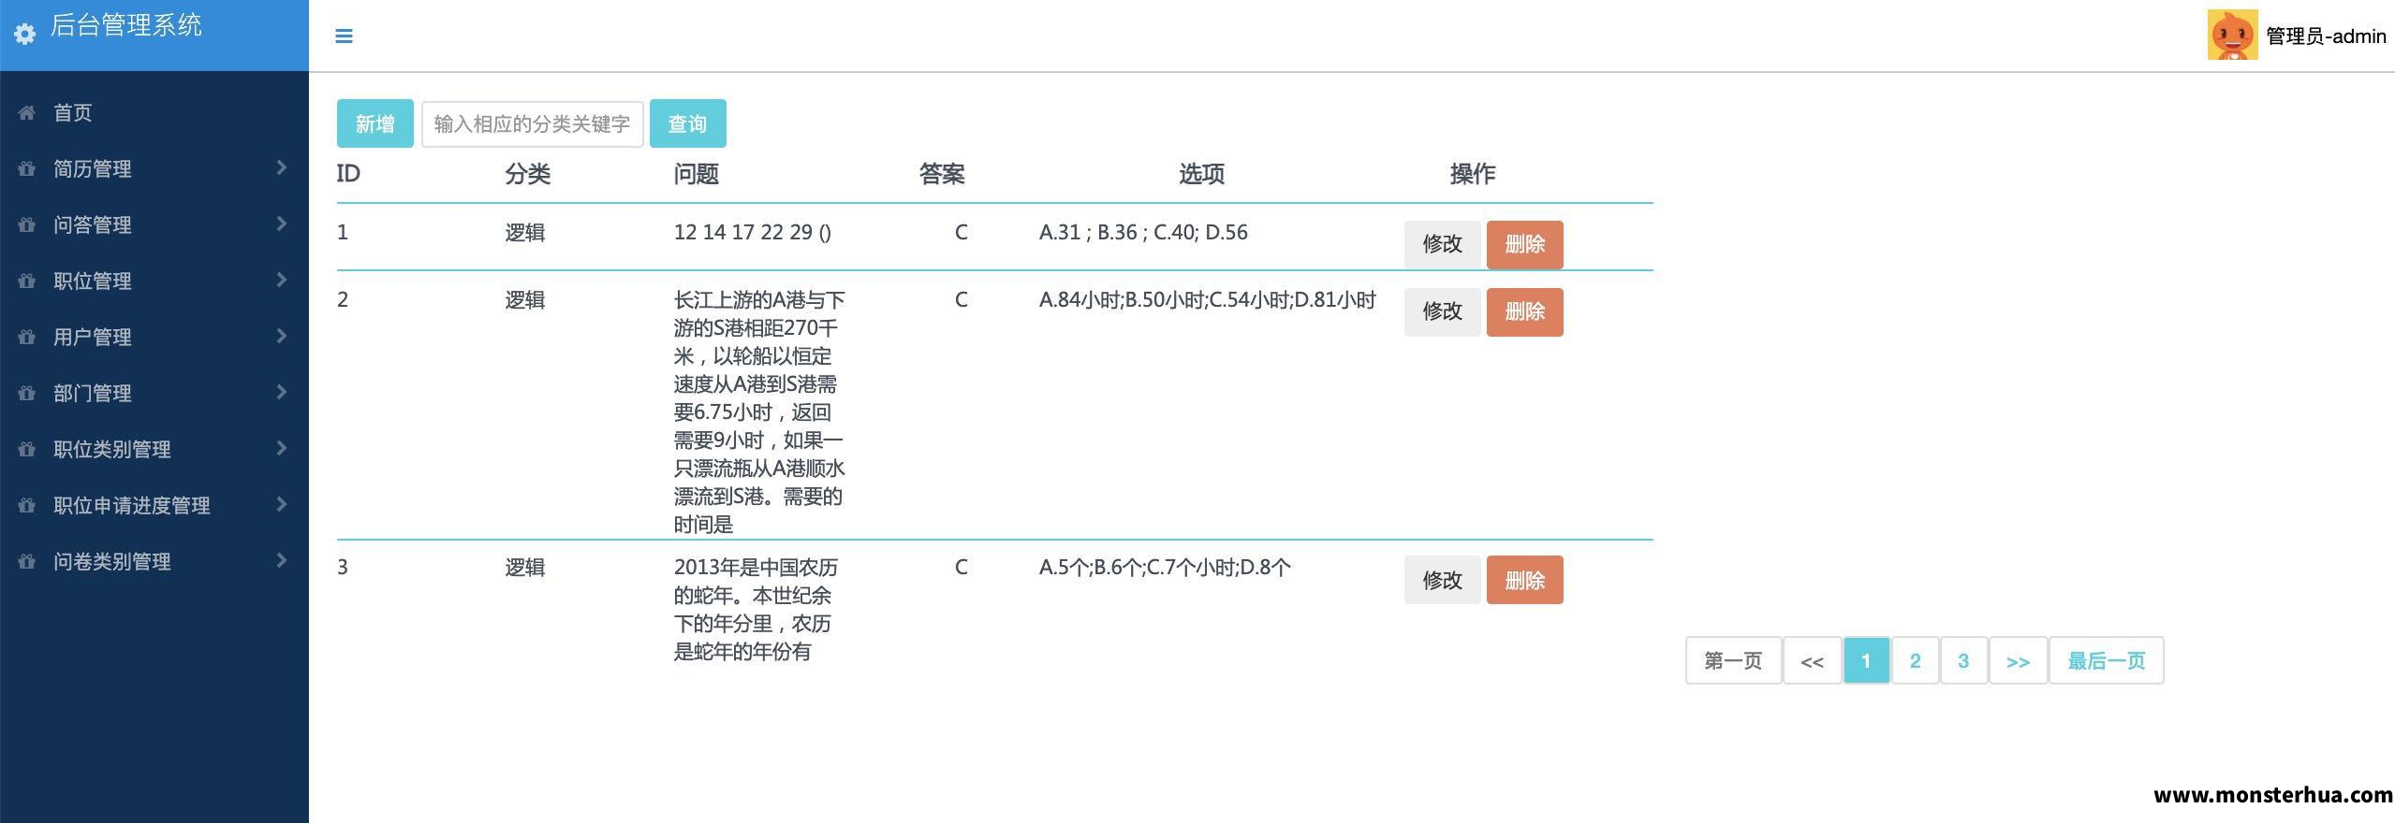Click the gear icon beside 后台管理系统
This screenshot has height=823, width=2395.
(x=25, y=34)
